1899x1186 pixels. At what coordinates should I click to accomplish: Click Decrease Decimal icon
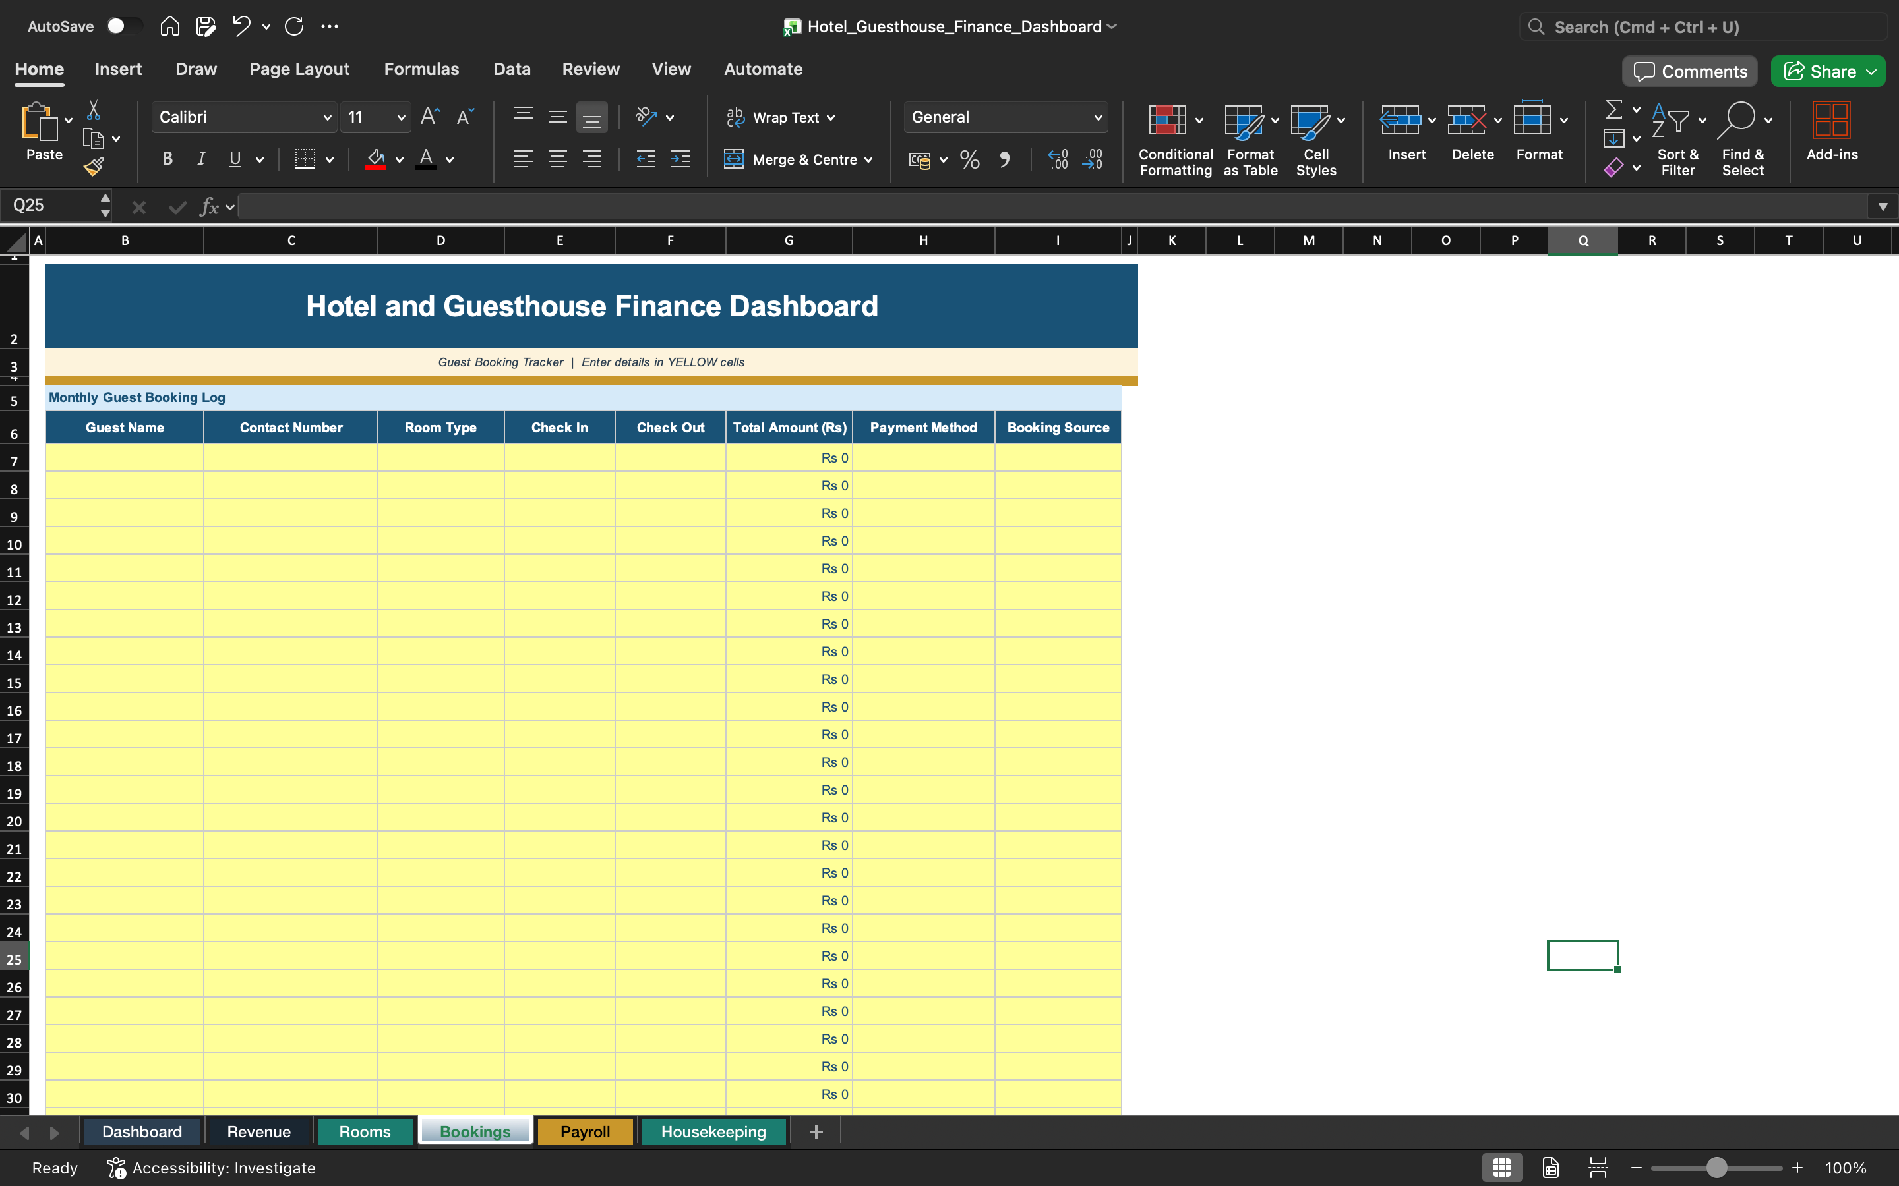tap(1093, 159)
